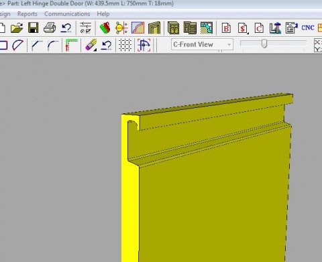Toggle the snap crosshair tool

click(x=144, y=45)
